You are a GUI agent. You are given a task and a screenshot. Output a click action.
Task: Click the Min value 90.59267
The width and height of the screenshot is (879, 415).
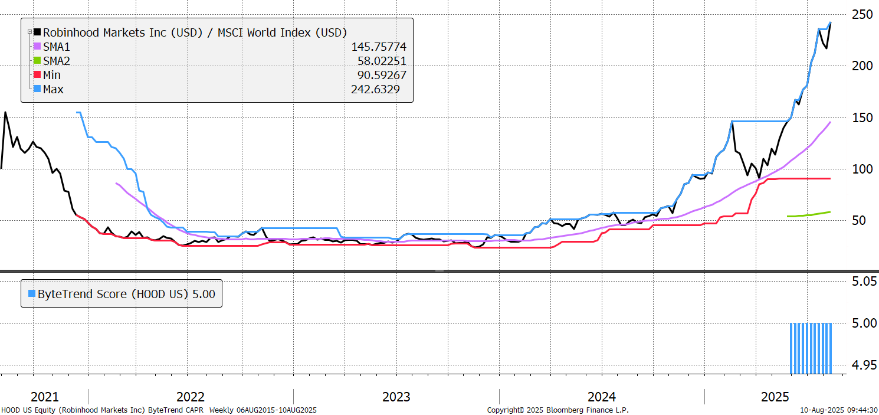pos(382,75)
